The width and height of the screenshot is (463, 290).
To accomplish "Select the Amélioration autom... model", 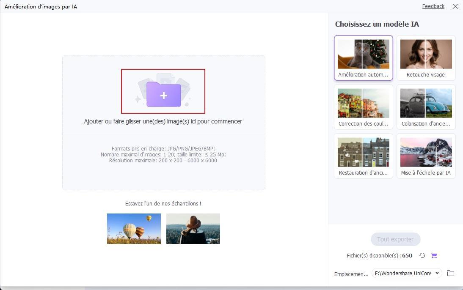I will [x=364, y=58].
